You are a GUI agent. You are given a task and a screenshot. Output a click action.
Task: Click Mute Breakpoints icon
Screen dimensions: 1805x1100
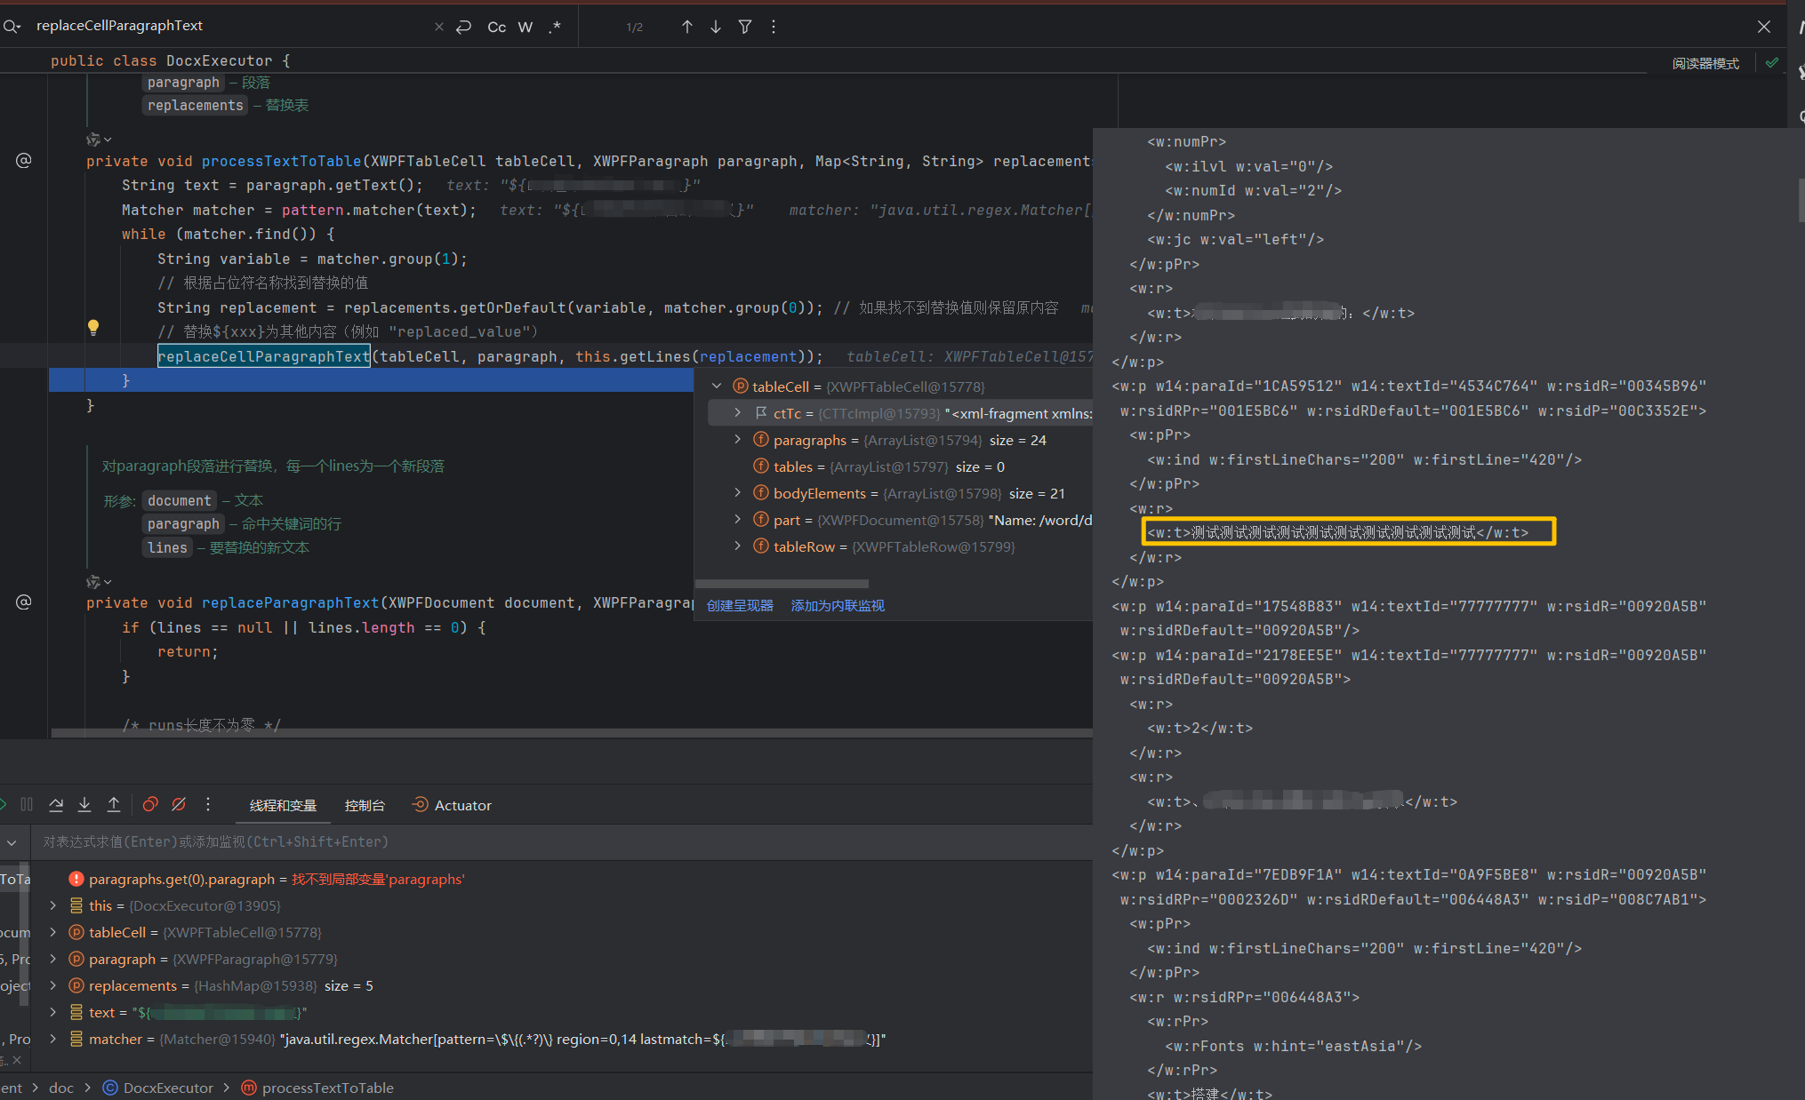(179, 805)
